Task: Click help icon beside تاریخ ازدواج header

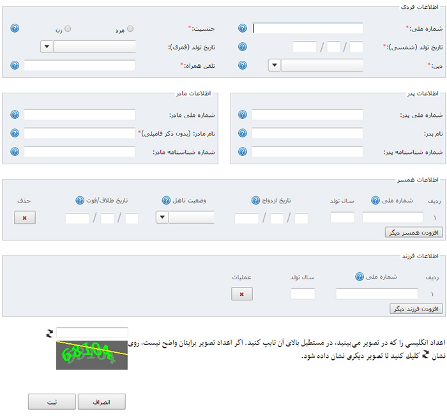Action: point(255,200)
